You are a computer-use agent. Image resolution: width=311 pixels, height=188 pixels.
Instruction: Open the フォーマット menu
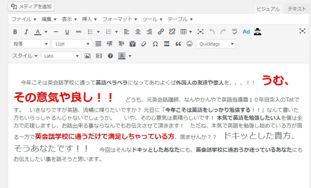tap(120, 19)
